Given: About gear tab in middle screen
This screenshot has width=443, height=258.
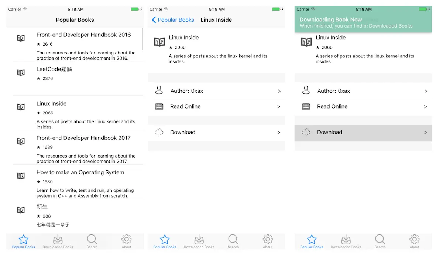Looking at the screenshot, I should point(268,241).
